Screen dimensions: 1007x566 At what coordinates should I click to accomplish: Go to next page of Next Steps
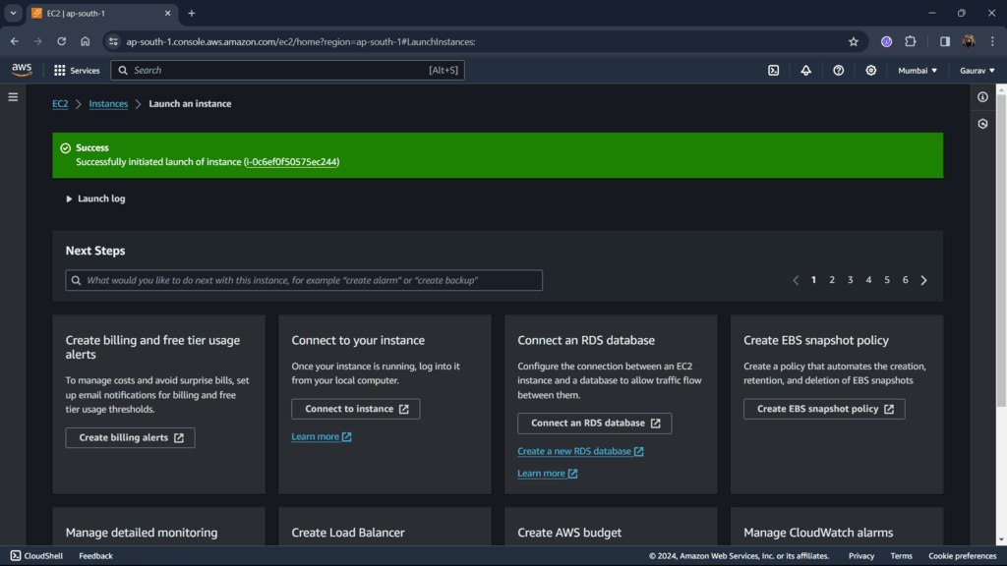coord(923,280)
